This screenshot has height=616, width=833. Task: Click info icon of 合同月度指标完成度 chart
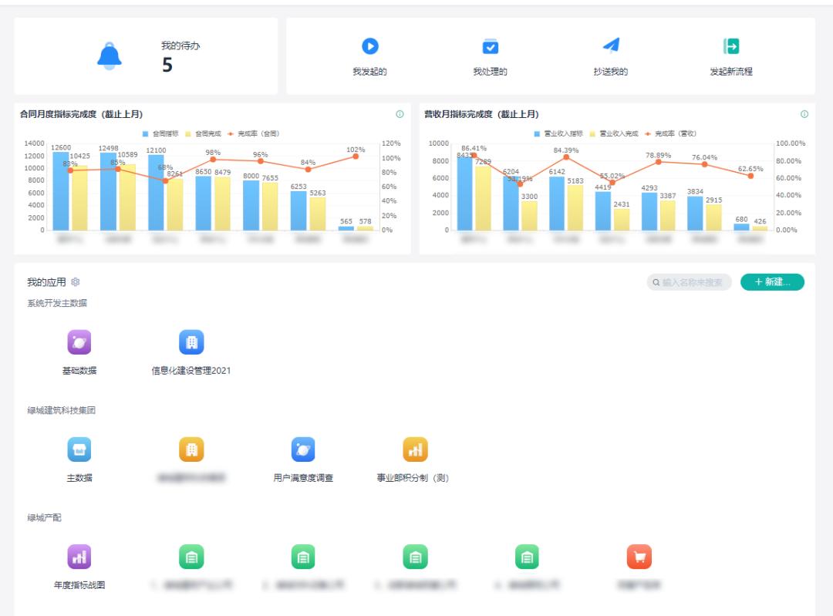(400, 114)
